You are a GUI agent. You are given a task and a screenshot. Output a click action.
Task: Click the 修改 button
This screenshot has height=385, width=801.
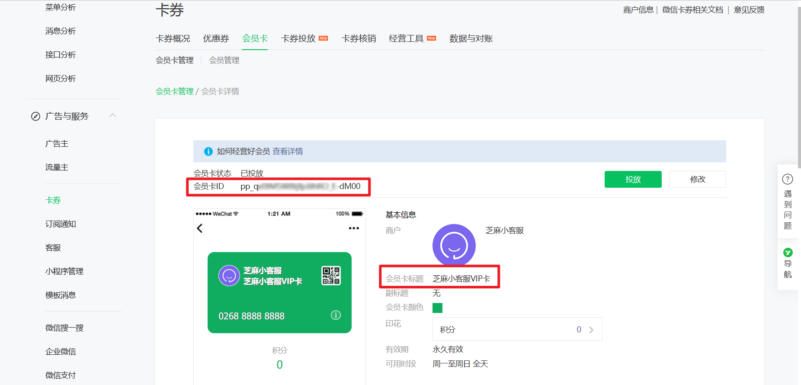click(697, 179)
